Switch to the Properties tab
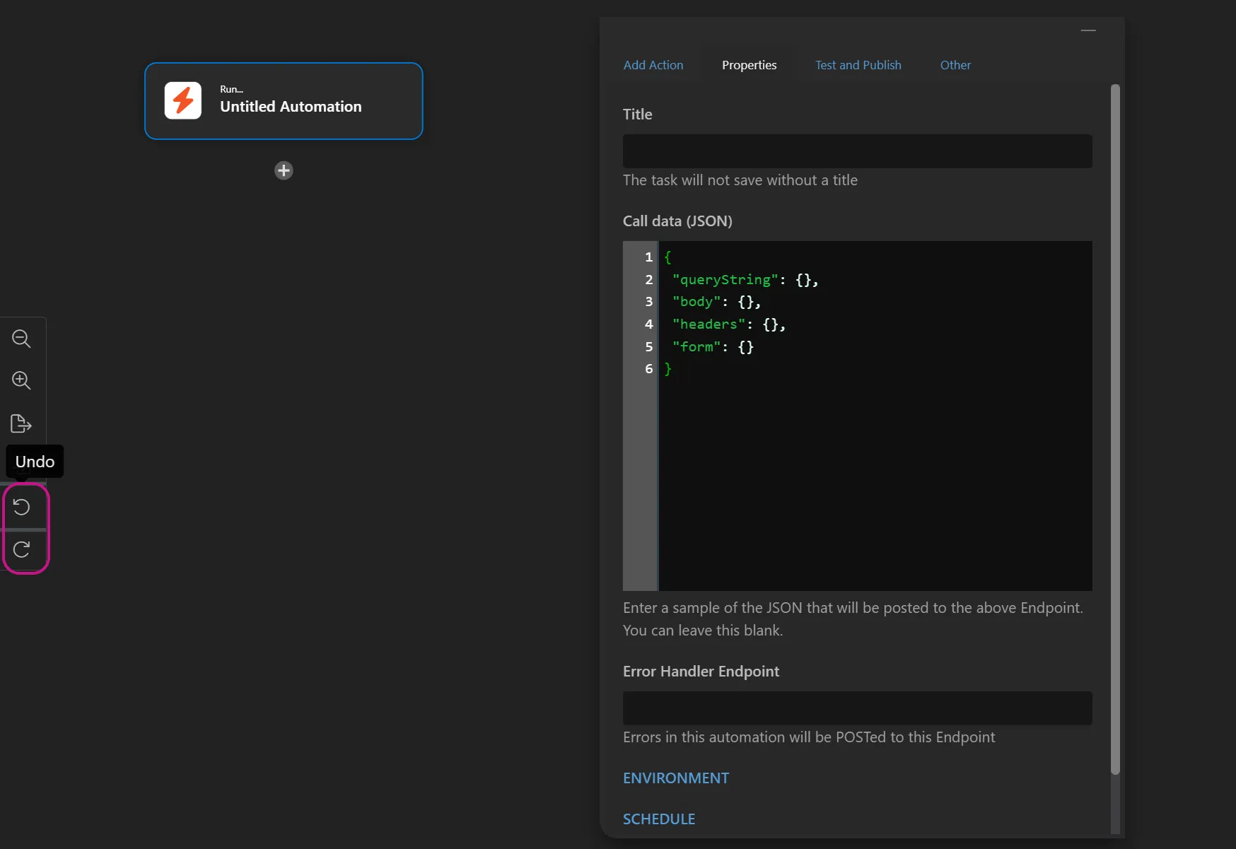The height and width of the screenshot is (849, 1236). (x=750, y=65)
